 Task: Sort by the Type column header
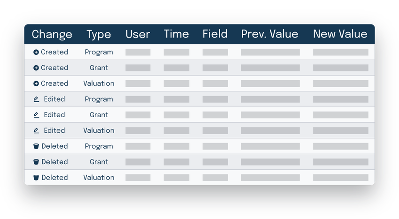click(x=99, y=34)
